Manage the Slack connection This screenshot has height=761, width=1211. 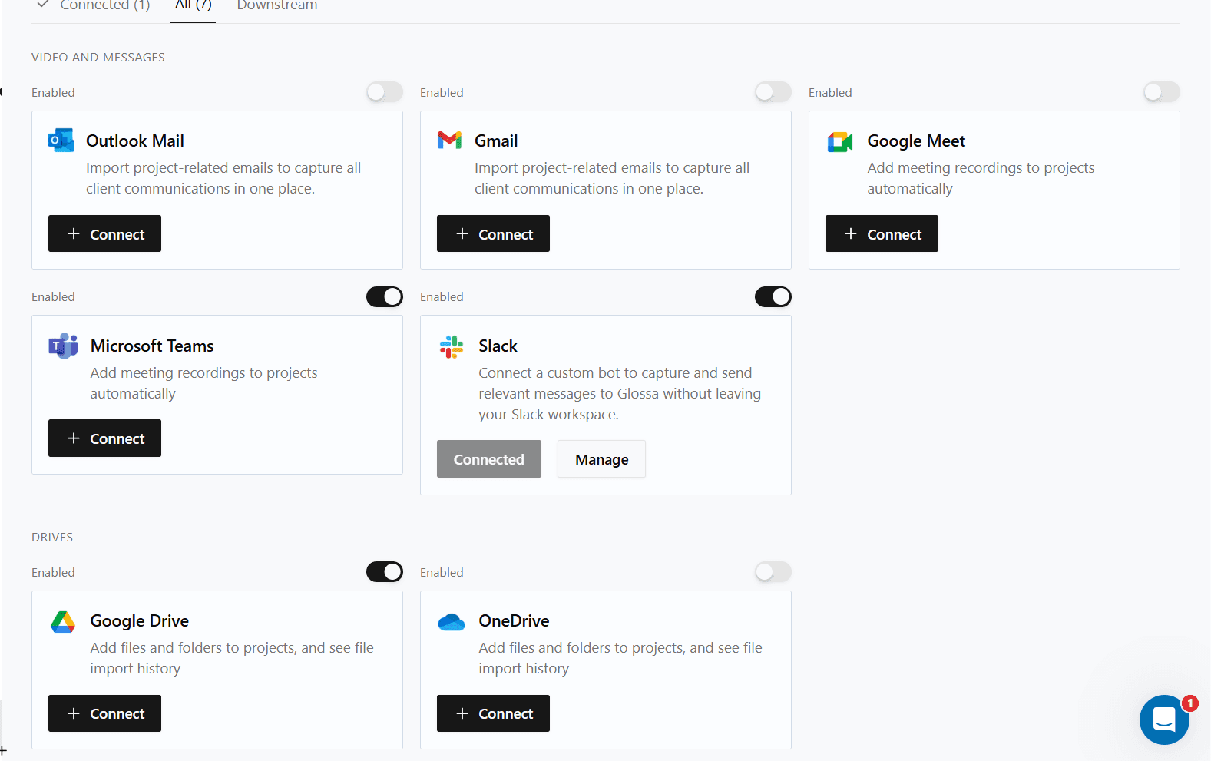click(x=602, y=459)
